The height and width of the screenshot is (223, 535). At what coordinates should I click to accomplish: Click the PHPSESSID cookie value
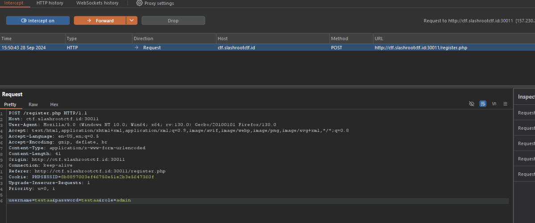pos(107,177)
